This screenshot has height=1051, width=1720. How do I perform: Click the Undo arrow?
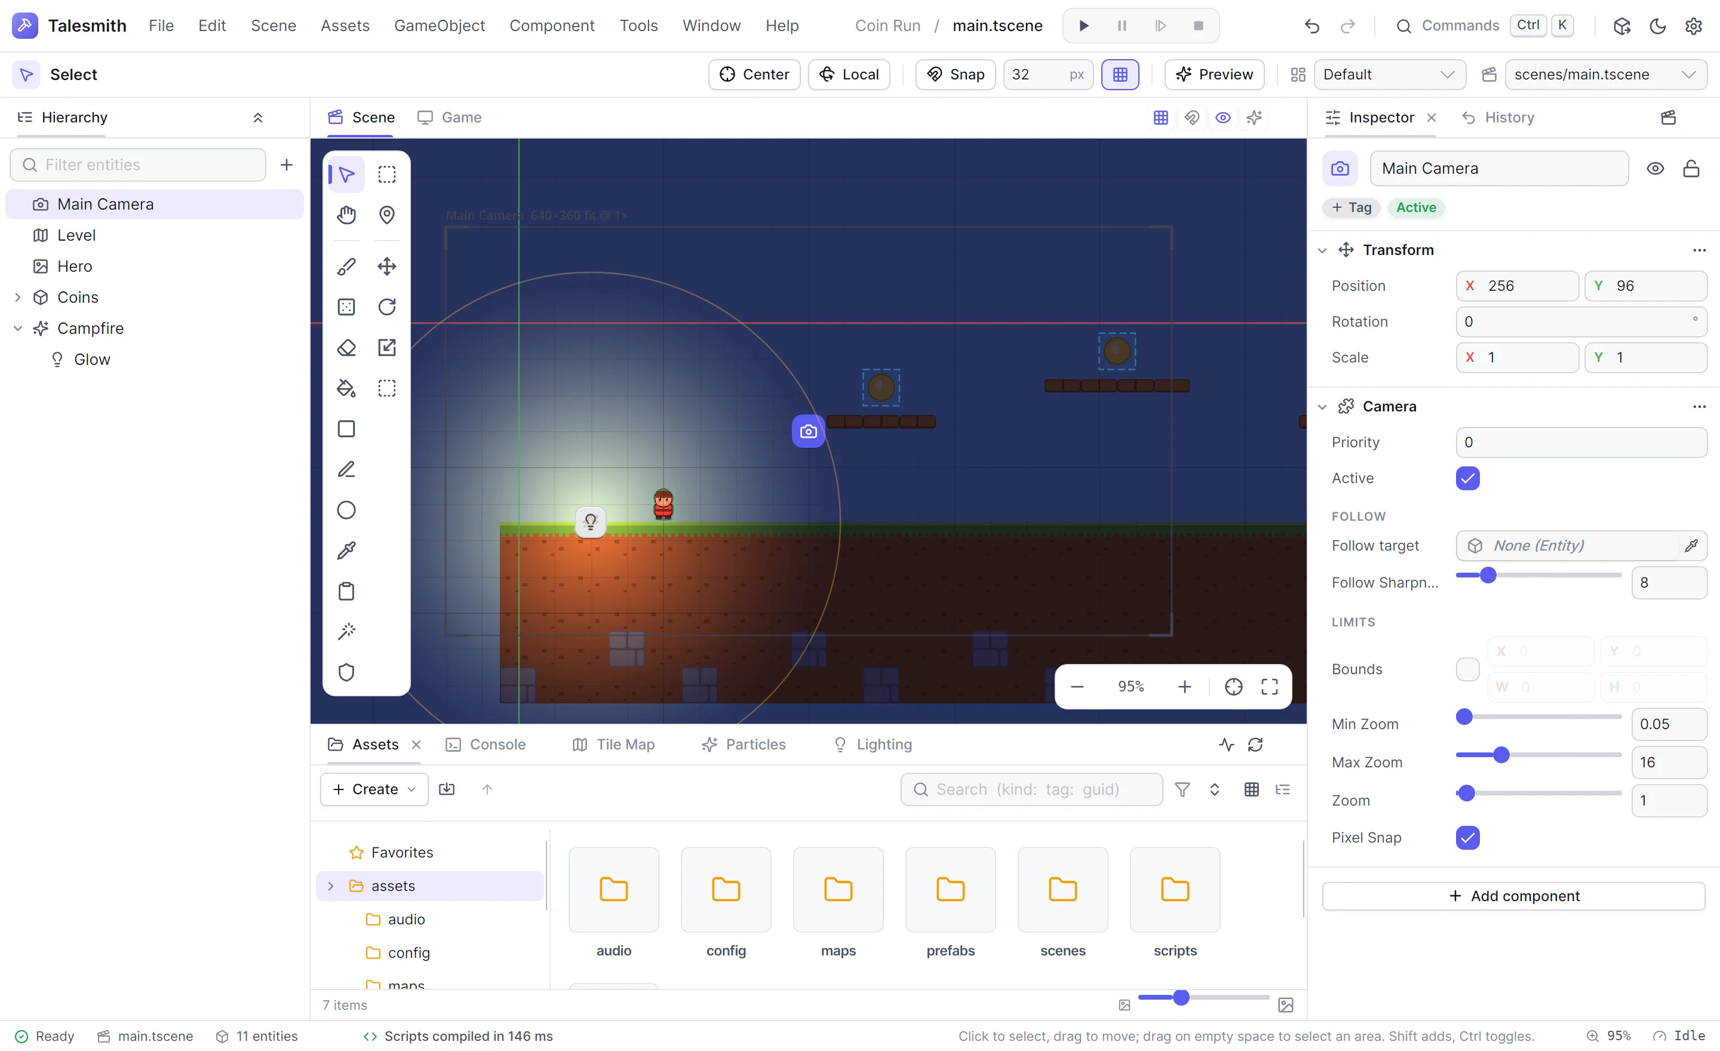tap(1311, 26)
